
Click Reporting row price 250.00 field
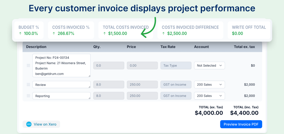pyautogui.click(x=142, y=96)
